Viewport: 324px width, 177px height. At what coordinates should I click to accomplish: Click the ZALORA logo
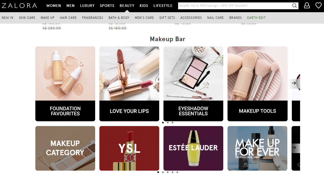19,6
